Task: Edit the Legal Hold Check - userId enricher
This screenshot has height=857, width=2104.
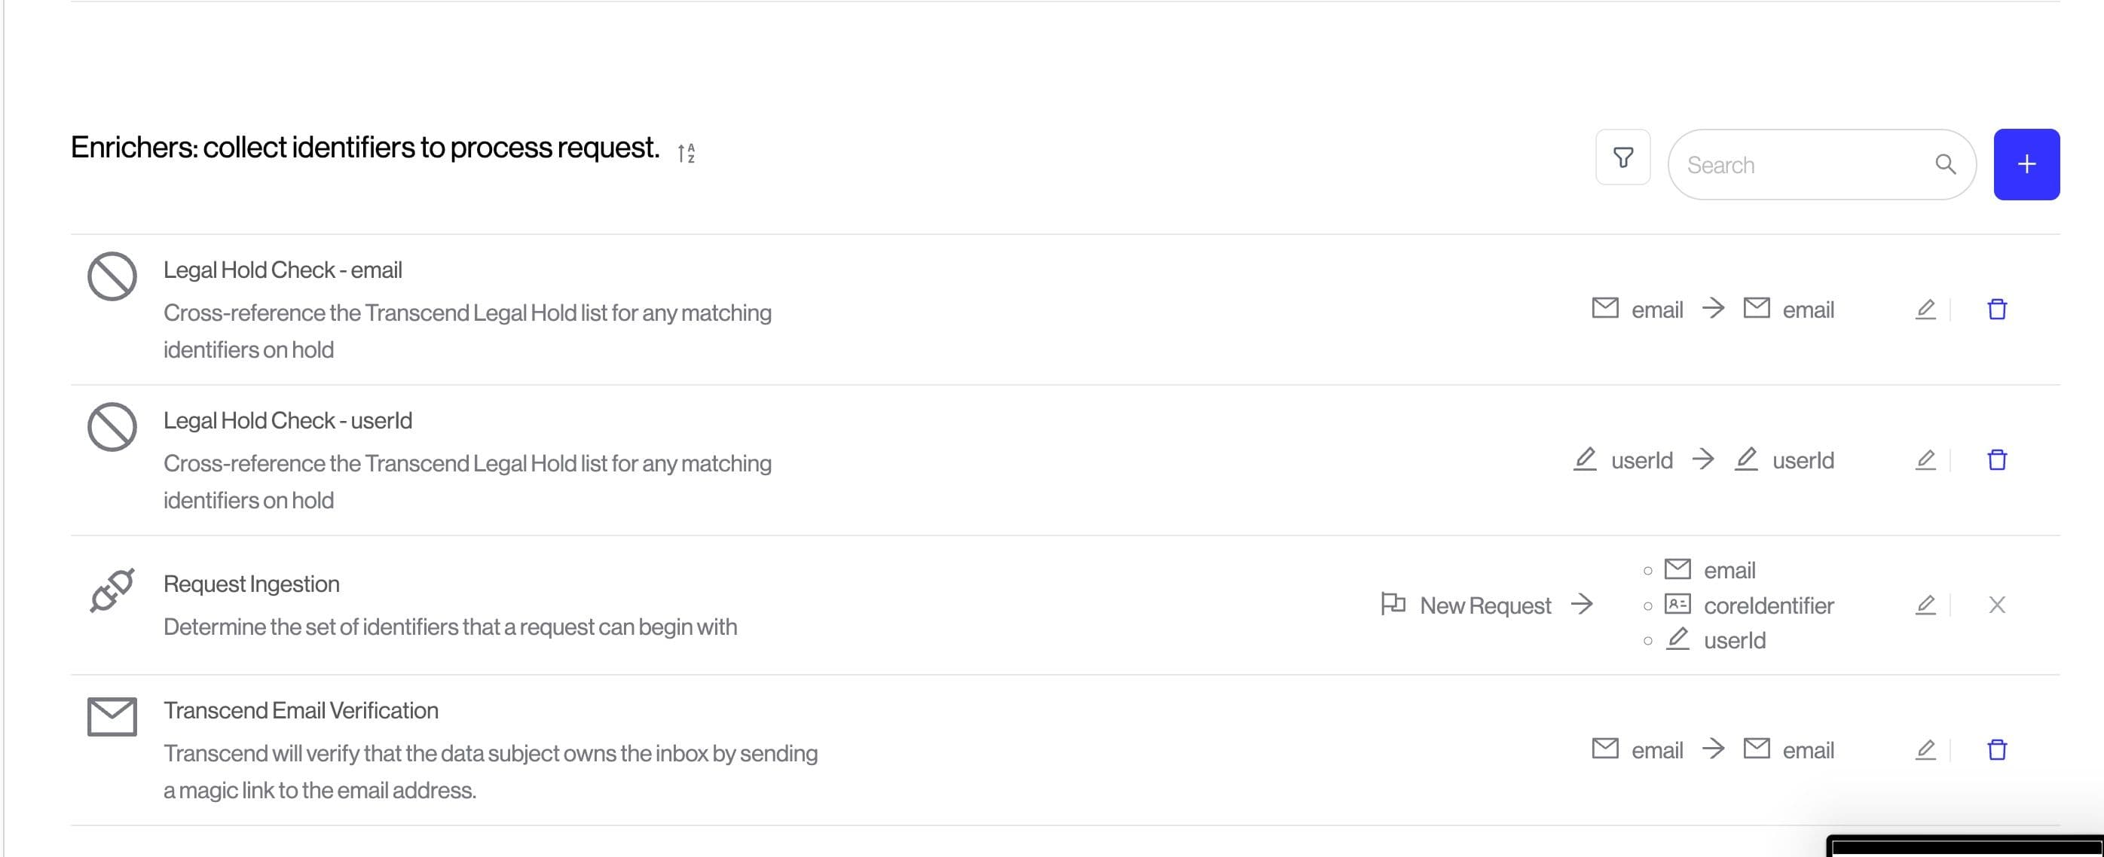Action: click(1925, 460)
